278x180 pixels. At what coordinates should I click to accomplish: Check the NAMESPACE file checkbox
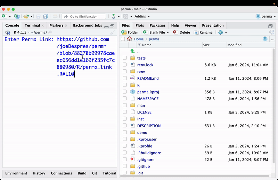(125, 99)
